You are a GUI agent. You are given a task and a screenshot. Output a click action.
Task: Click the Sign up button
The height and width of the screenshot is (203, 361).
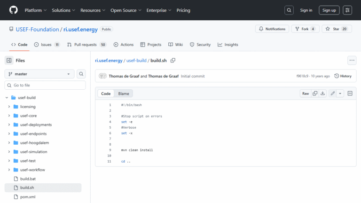[x=329, y=10]
